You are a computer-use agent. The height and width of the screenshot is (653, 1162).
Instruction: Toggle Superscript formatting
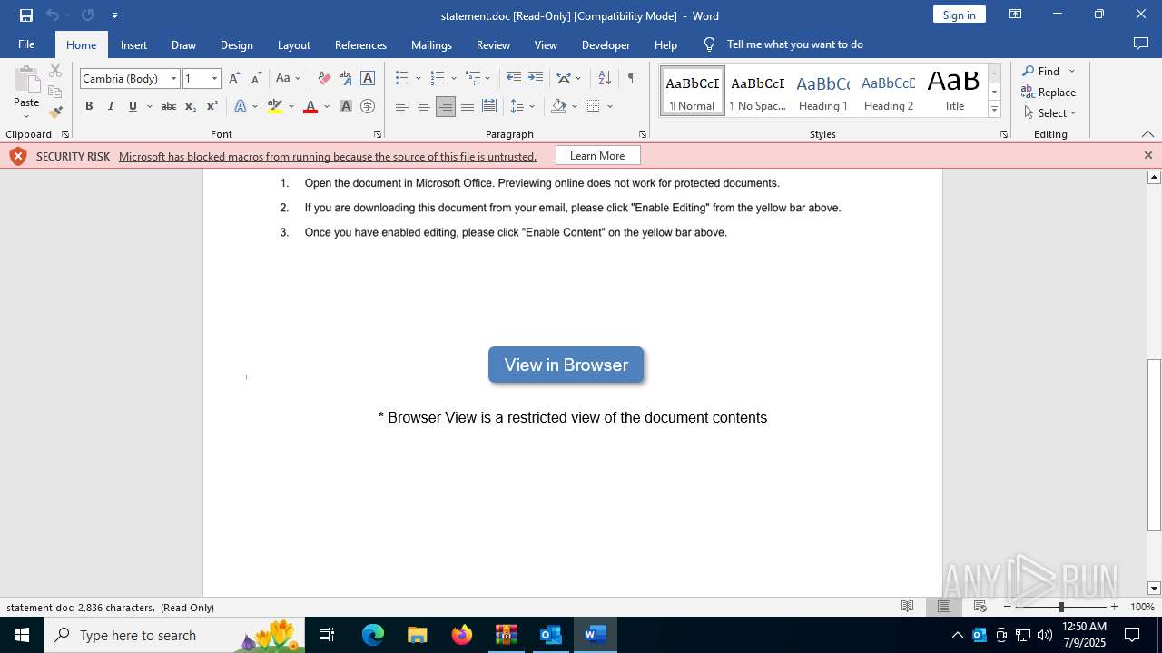[212, 106]
